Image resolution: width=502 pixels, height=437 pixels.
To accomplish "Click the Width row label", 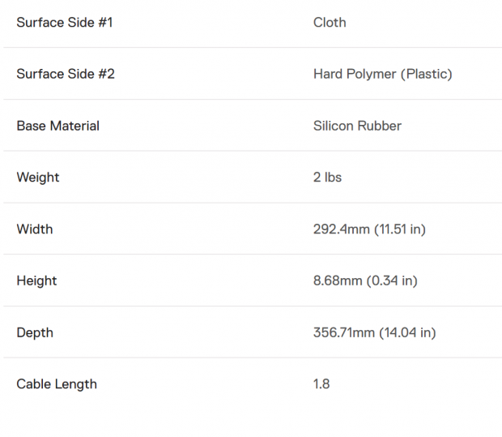I will pos(35,229).
